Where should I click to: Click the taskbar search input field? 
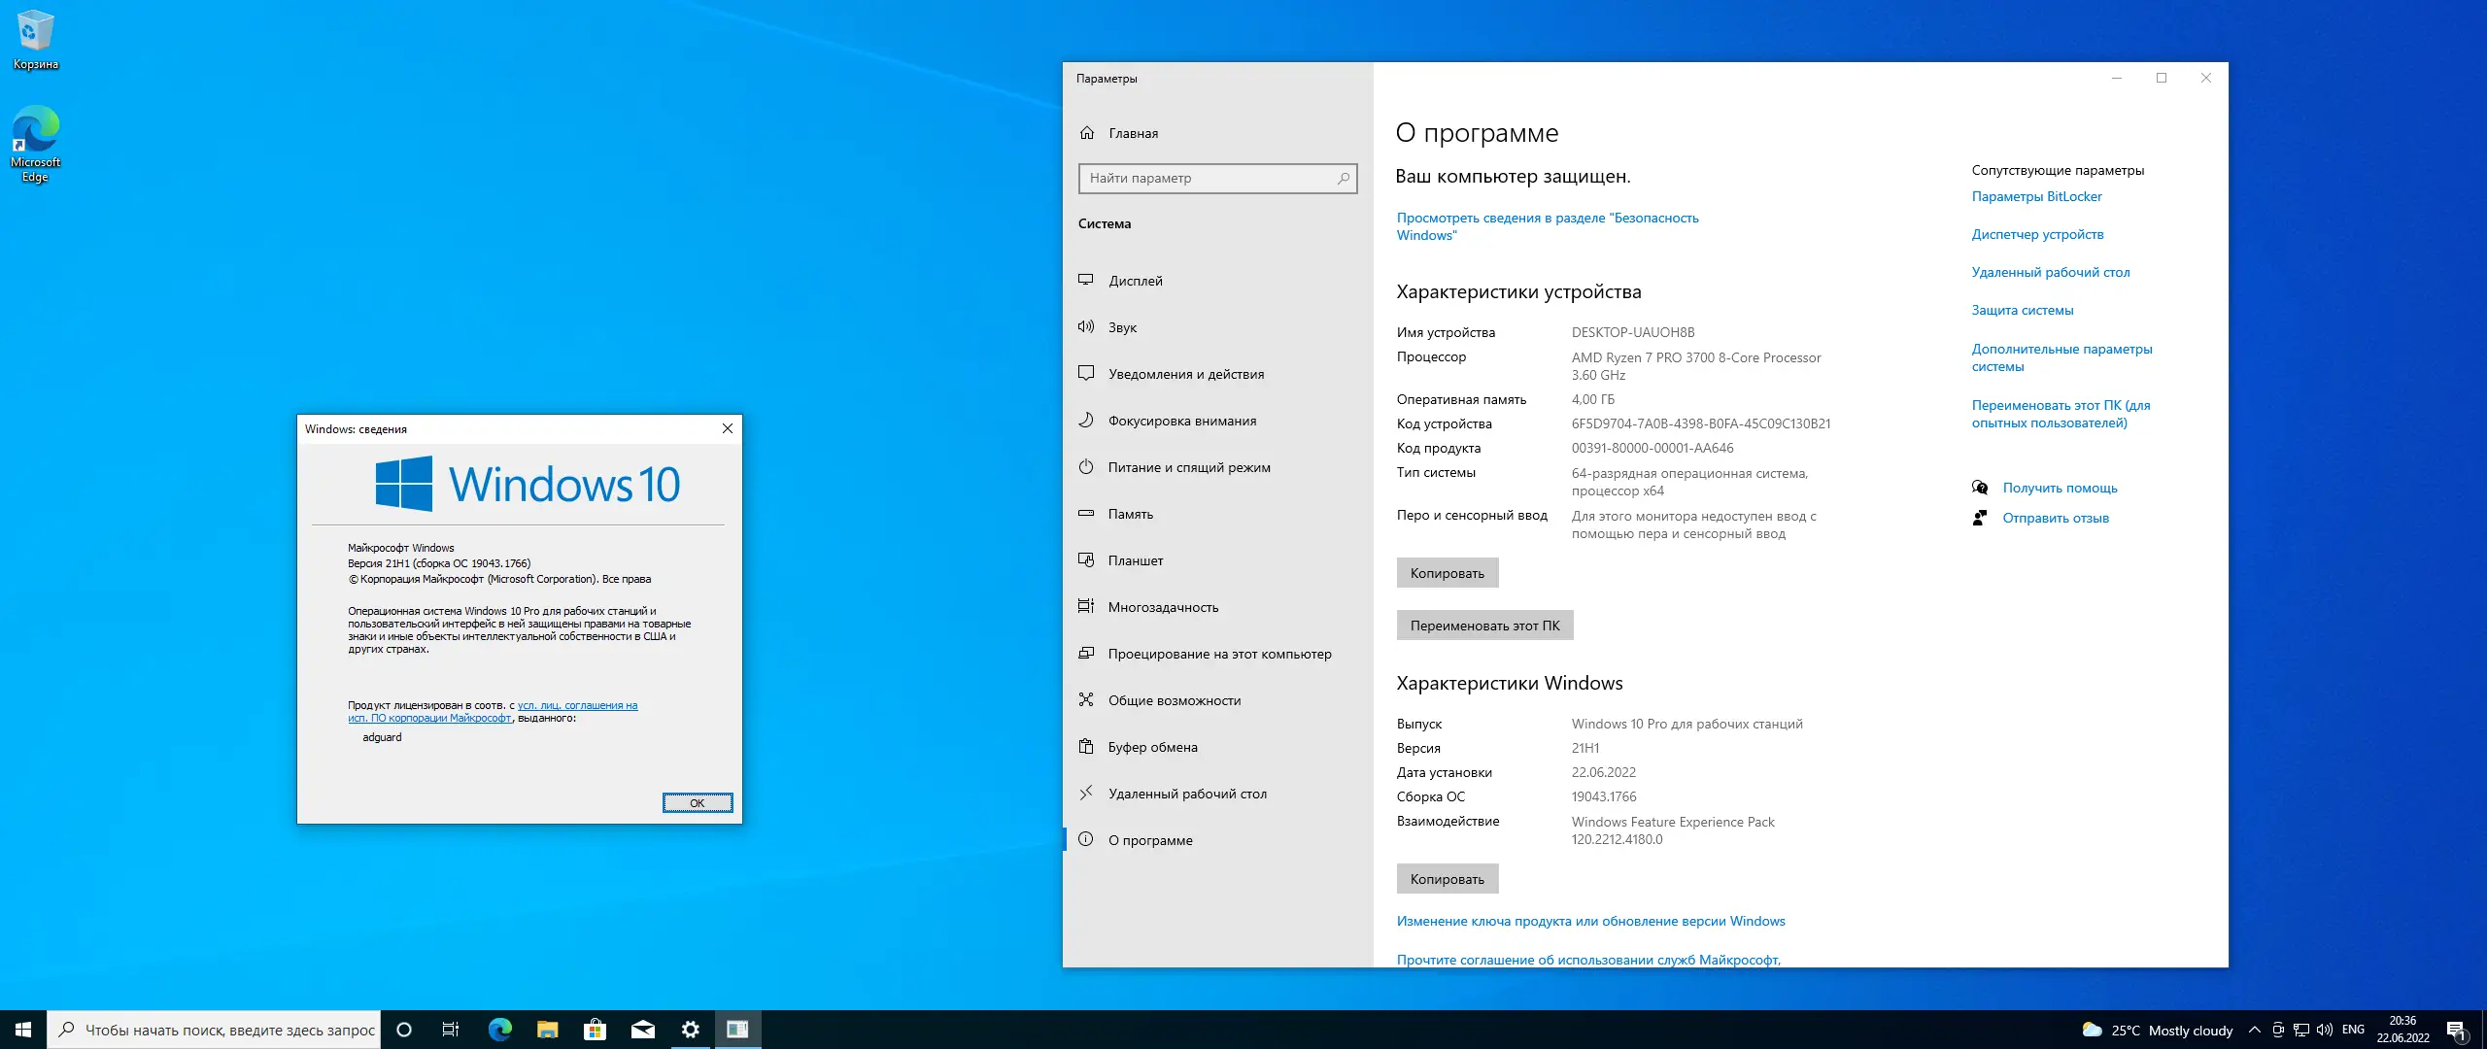tap(214, 1030)
